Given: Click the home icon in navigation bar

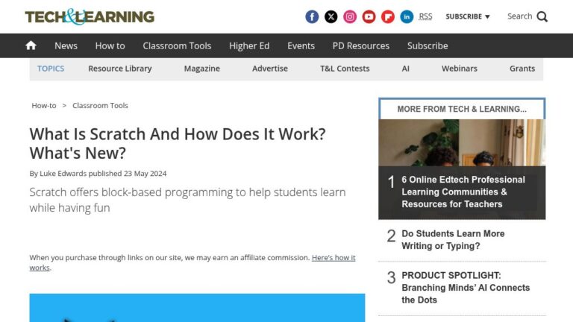Looking at the screenshot, I should coord(31,45).
